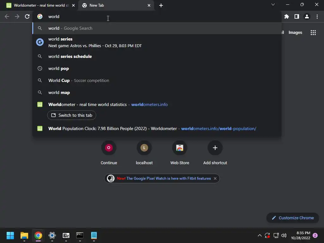Open the tab search chevron

click(273, 4)
